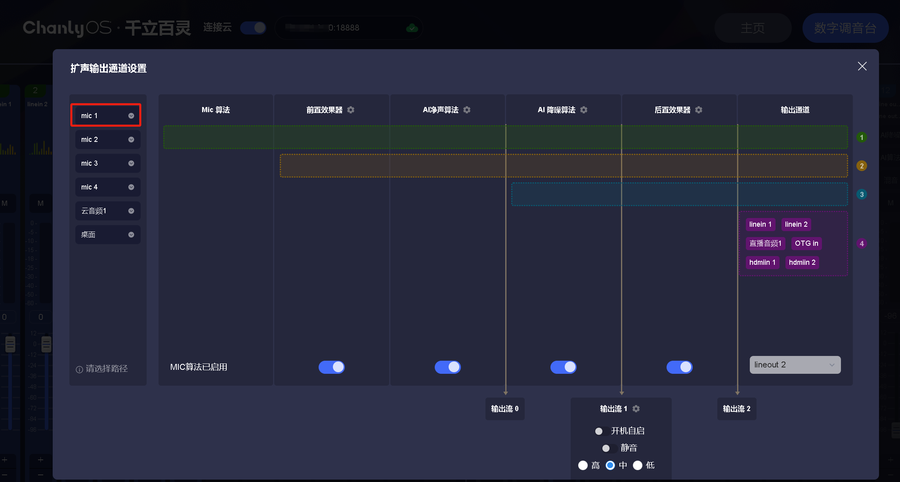This screenshot has height=482, width=900.
Task: Select orange path number 2 badge
Action: click(862, 166)
